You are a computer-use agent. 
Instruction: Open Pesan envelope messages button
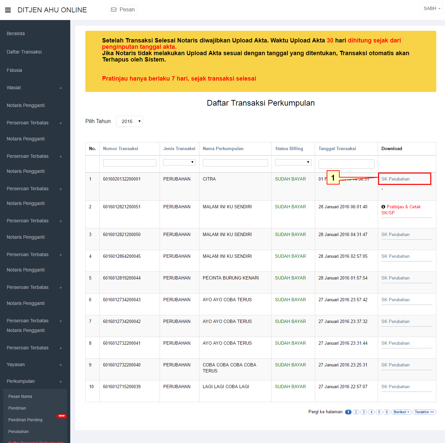point(123,10)
